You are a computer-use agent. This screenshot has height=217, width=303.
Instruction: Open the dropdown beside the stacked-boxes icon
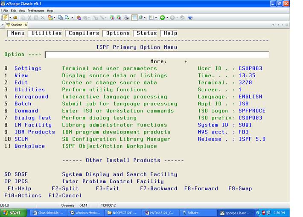[55, 18]
